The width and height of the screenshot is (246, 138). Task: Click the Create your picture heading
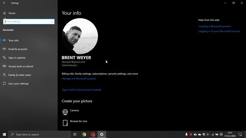(x=77, y=101)
